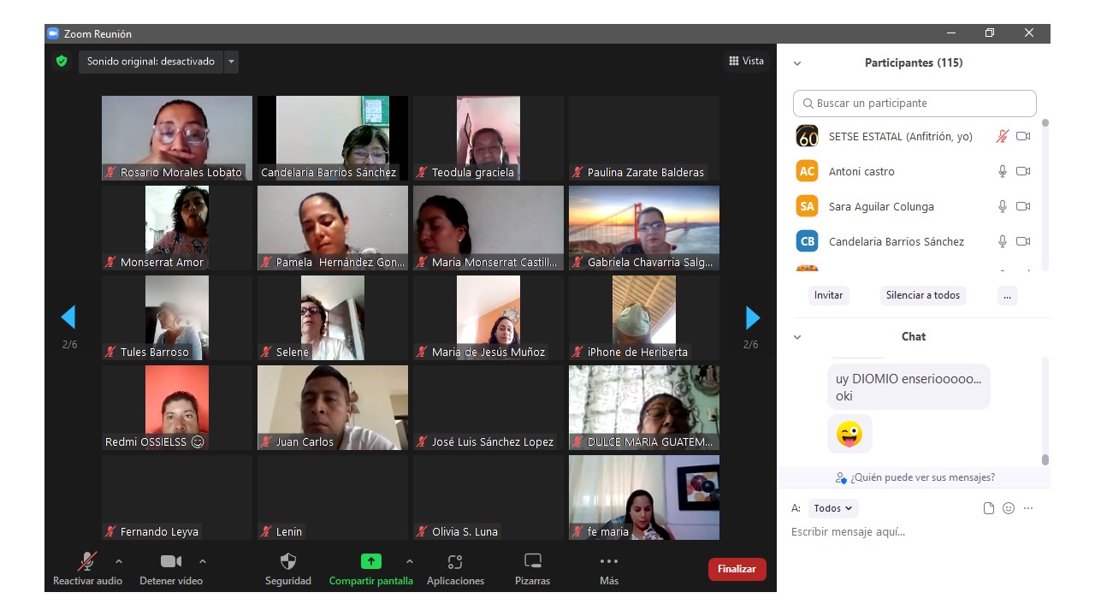Click the chat file attachment icon

click(989, 508)
